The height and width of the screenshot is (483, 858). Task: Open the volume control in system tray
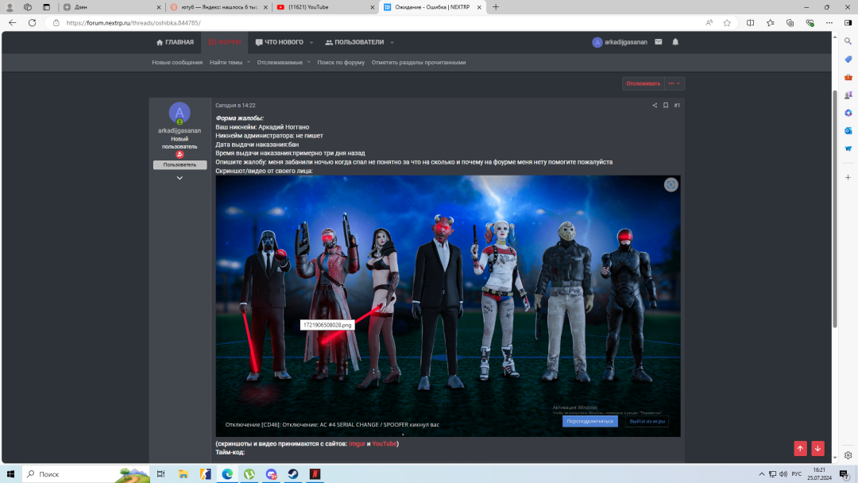point(783,474)
